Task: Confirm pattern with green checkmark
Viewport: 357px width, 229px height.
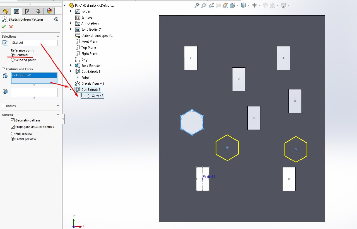Action: point(4,26)
